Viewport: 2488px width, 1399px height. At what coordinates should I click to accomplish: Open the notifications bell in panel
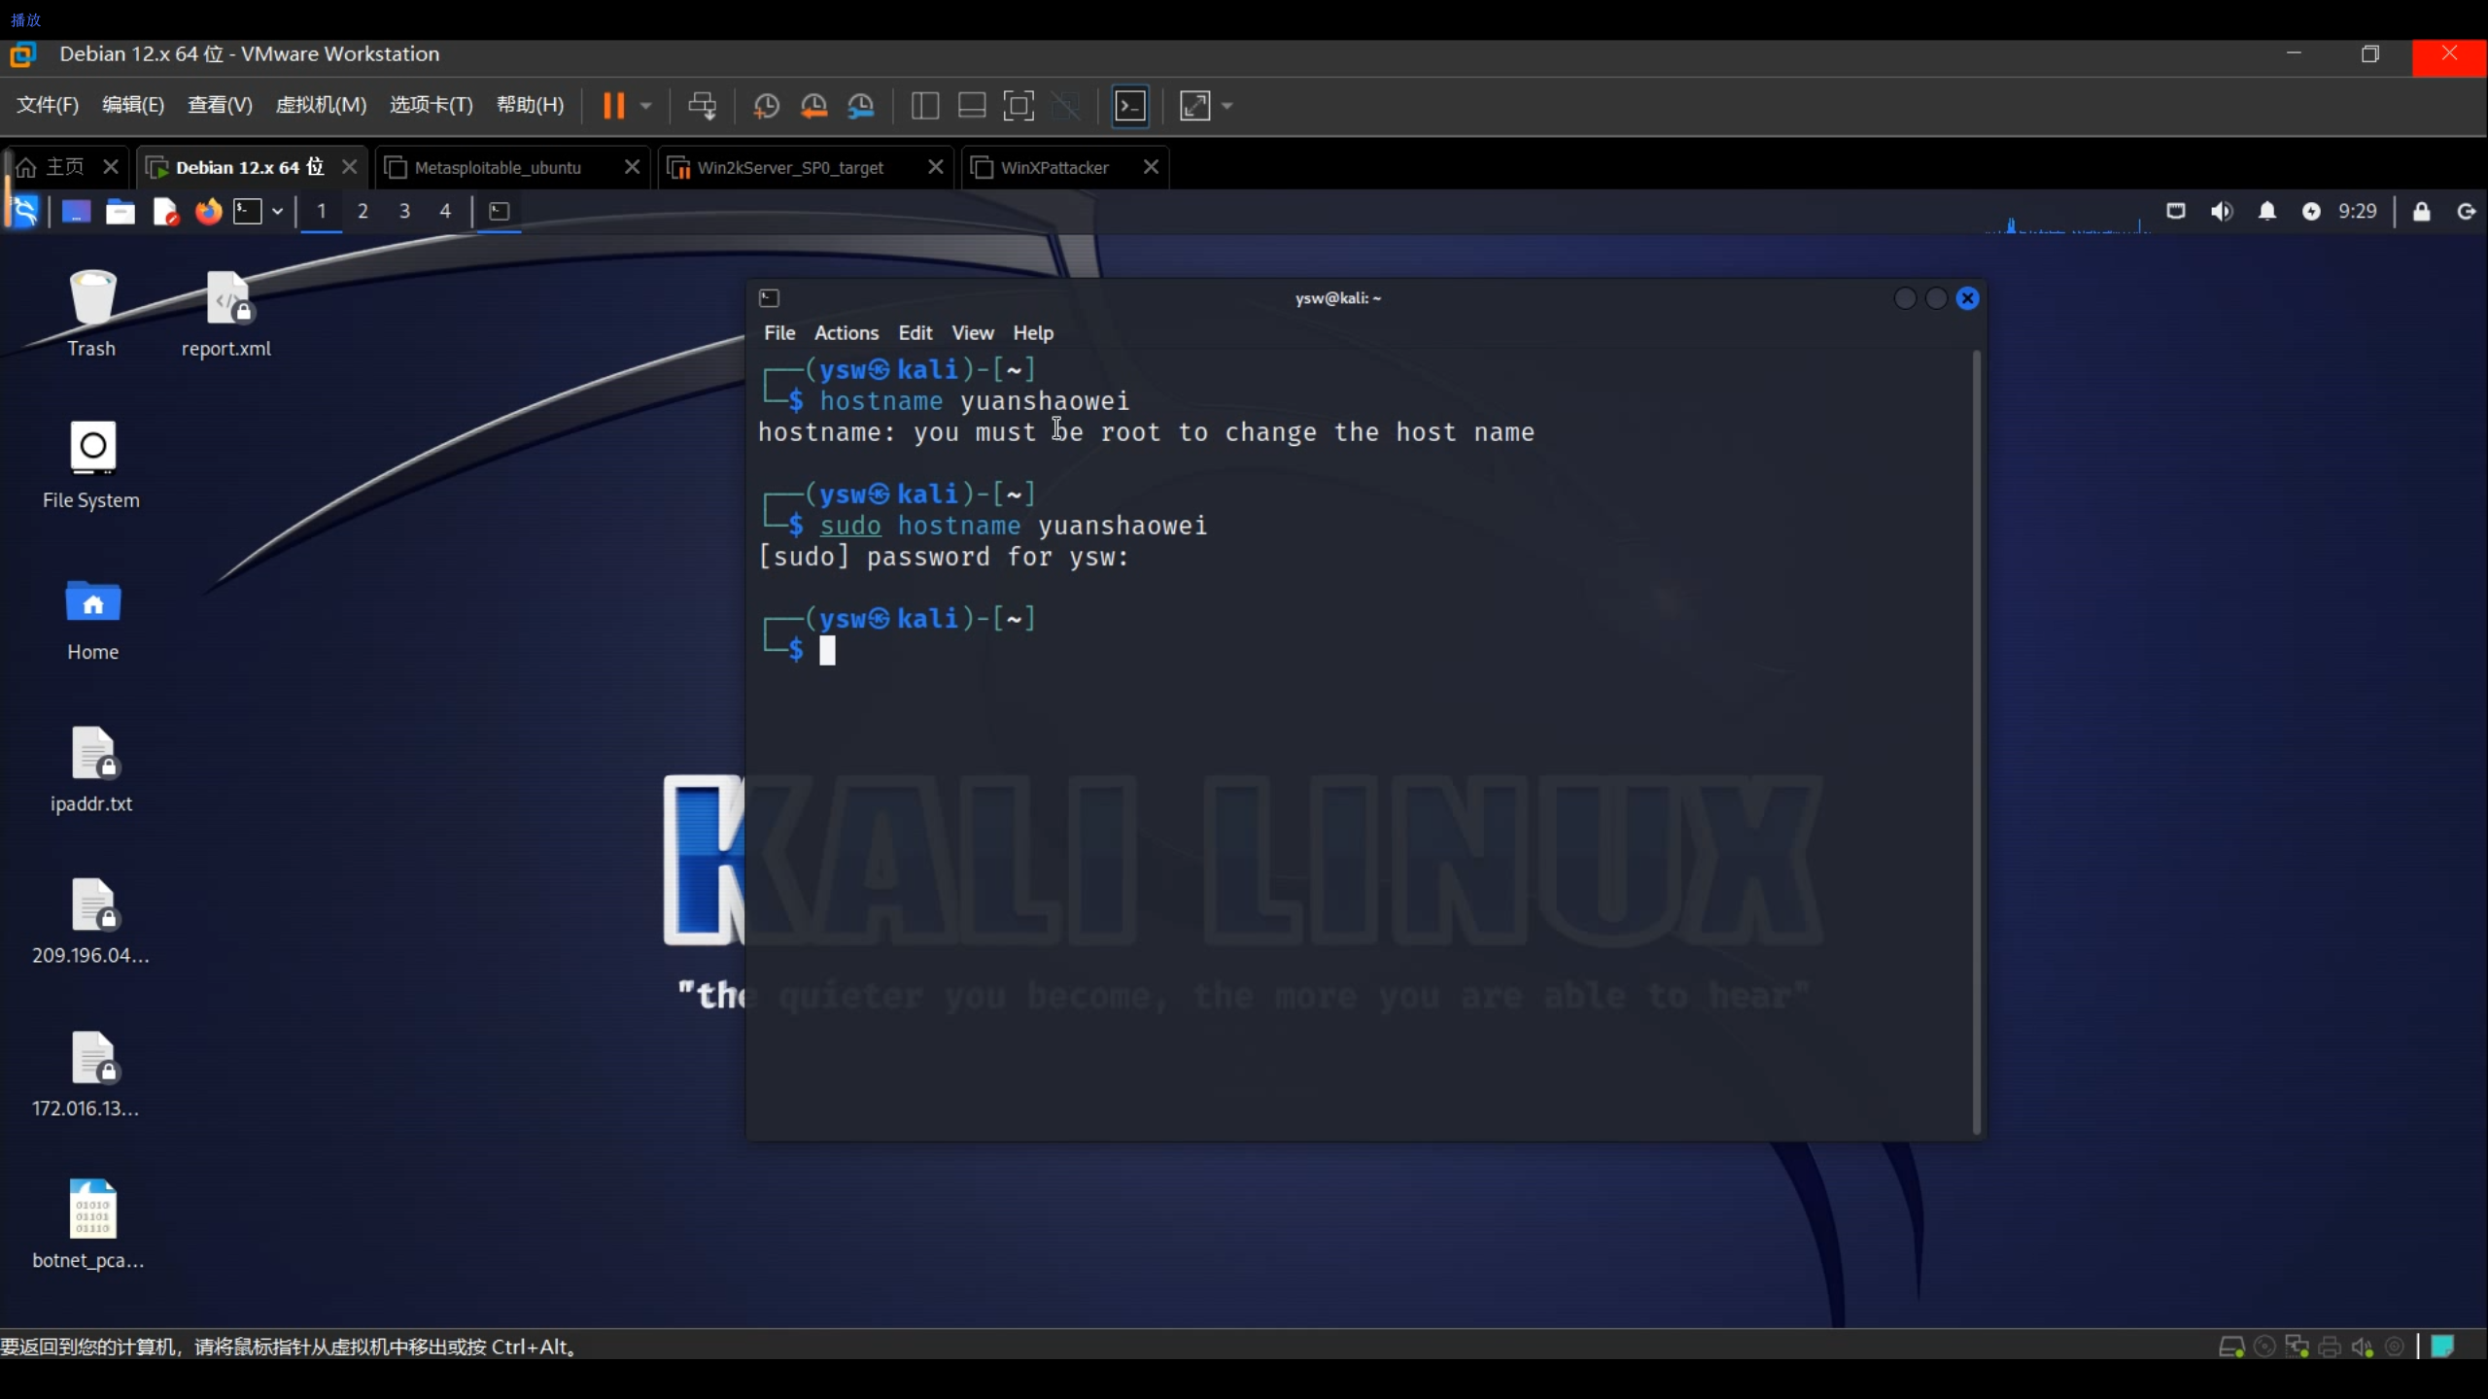coord(2266,211)
